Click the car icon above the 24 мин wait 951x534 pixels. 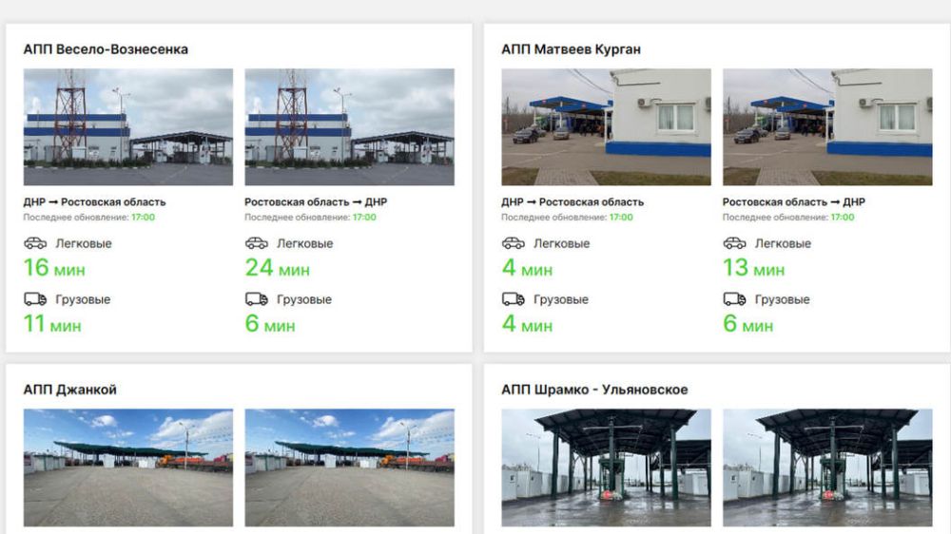[256, 243]
